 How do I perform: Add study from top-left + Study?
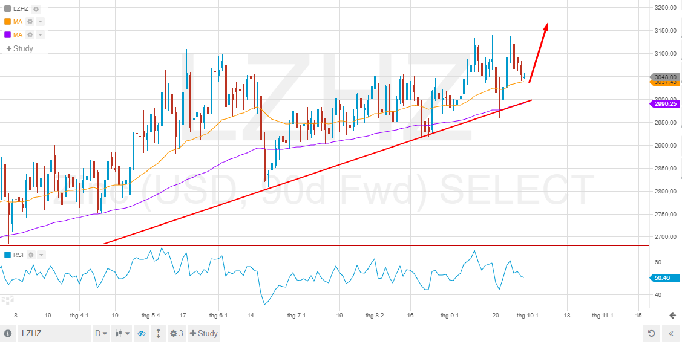[19, 48]
